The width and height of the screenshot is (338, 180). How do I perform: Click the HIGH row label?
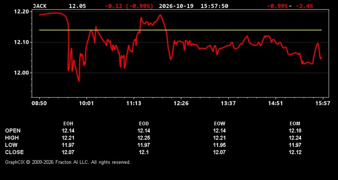12,138
